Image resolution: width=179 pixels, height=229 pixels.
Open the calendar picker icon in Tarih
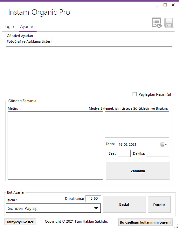point(162,144)
